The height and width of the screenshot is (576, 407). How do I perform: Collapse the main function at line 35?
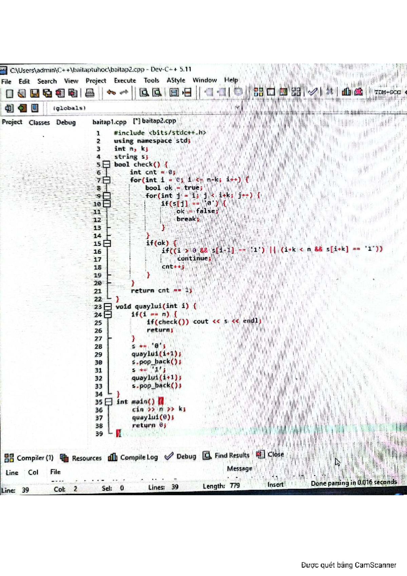coord(109,402)
